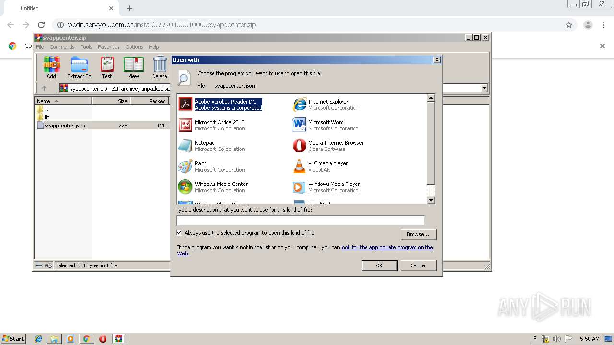
Task: Click Chrome icon in taskbar
Action: pyautogui.click(x=86, y=339)
